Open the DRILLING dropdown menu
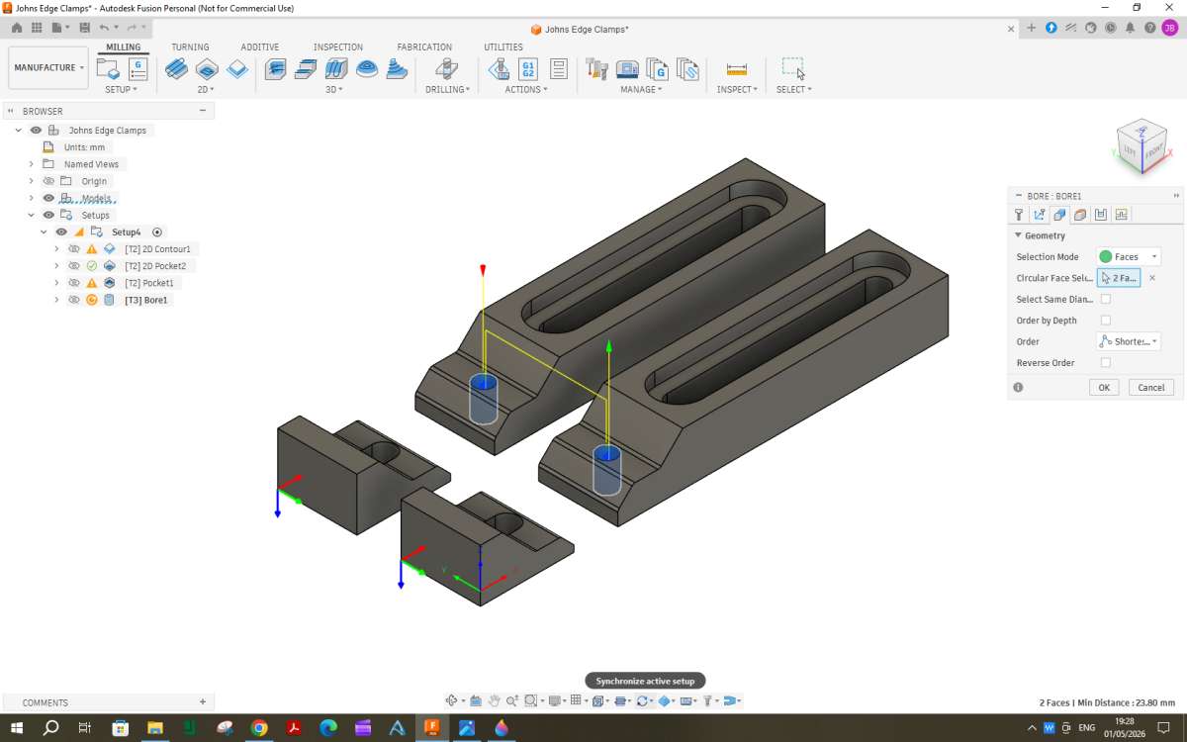The image size is (1187, 742). coord(447,89)
